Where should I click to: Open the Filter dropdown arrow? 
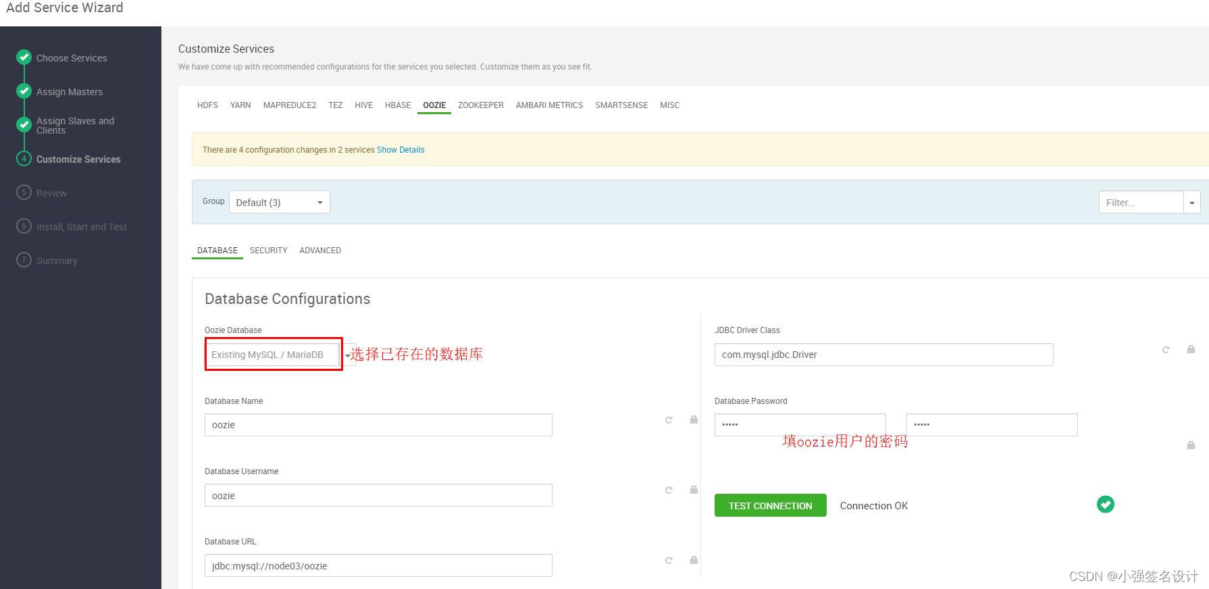click(x=1192, y=202)
